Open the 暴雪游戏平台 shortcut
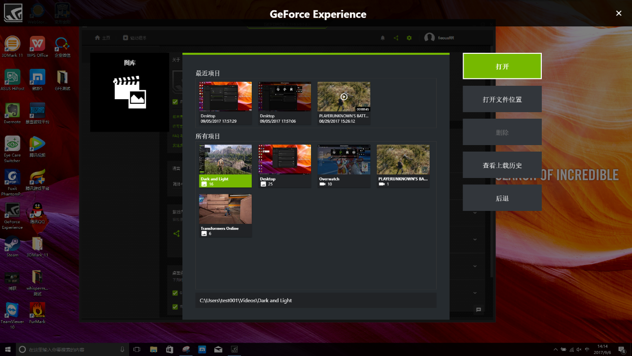Image resolution: width=632 pixels, height=356 pixels. [x=37, y=113]
